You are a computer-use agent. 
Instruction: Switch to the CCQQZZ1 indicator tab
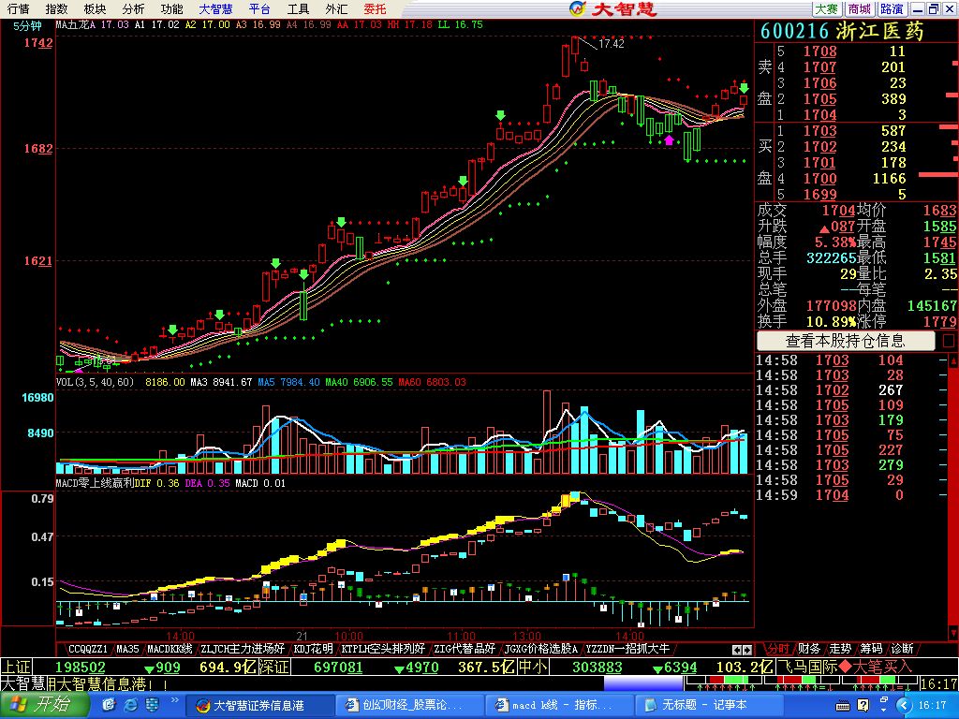pyautogui.click(x=87, y=649)
